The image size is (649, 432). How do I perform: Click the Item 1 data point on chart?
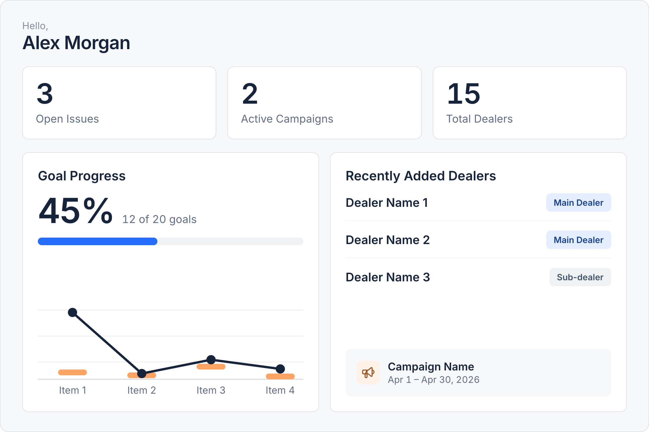pos(72,312)
